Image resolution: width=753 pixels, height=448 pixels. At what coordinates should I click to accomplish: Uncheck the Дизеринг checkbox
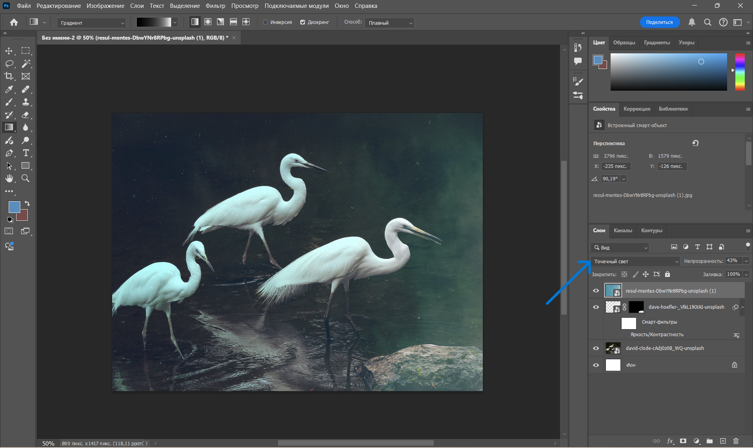[x=303, y=22]
